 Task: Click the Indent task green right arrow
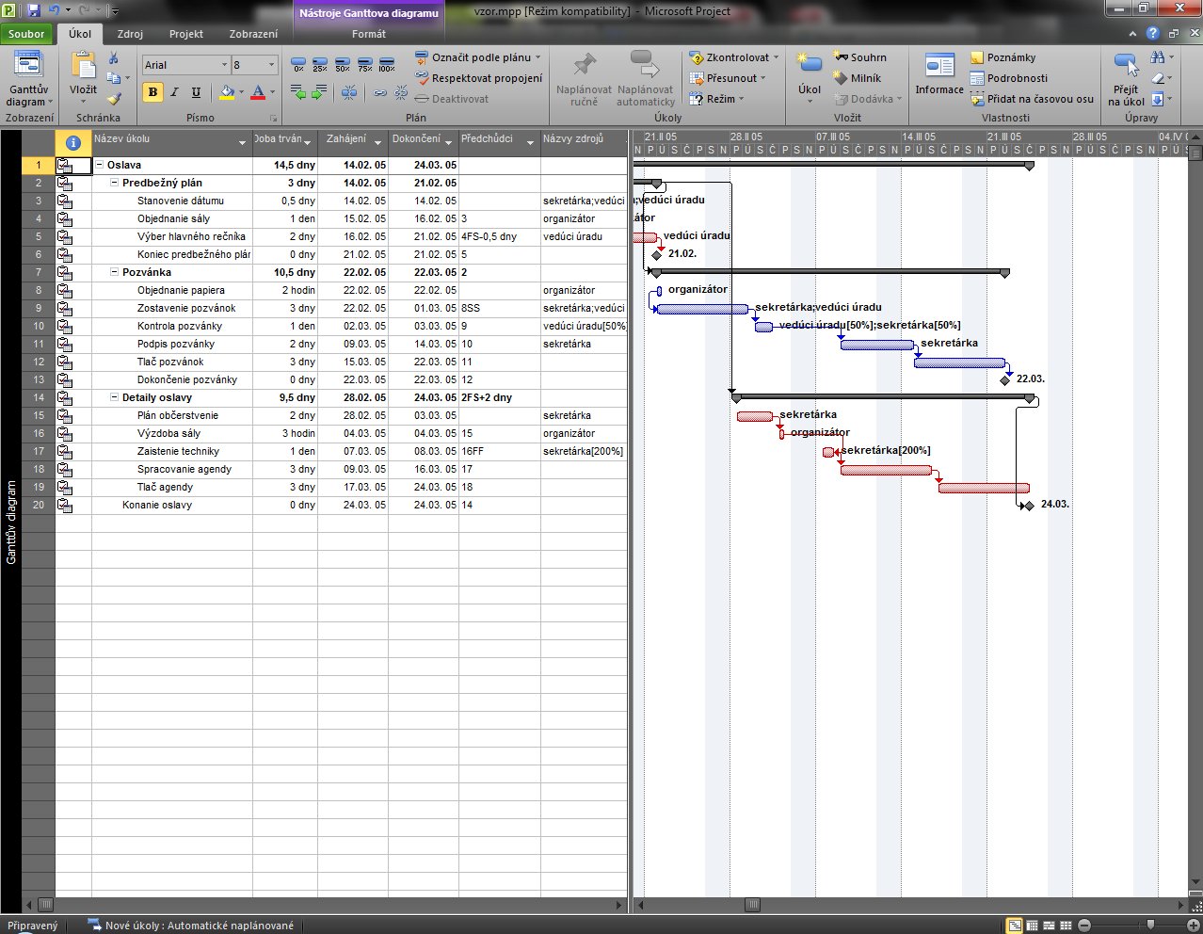[320, 92]
